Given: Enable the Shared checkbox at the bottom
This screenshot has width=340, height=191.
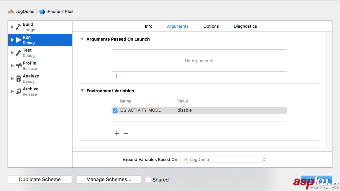Looking at the screenshot, I should coord(148,179).
